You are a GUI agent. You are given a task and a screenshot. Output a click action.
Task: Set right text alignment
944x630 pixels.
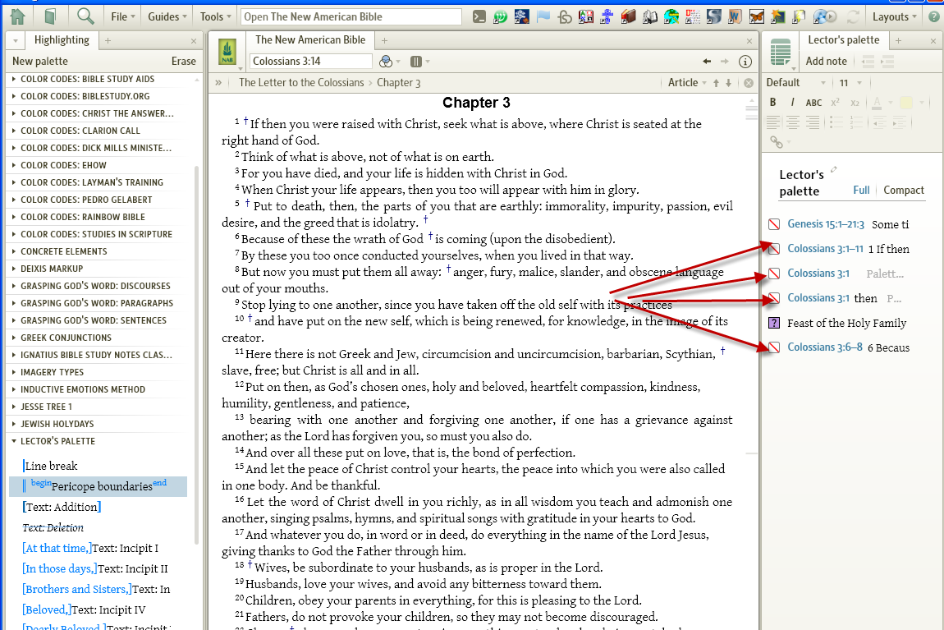click(813, 123)
